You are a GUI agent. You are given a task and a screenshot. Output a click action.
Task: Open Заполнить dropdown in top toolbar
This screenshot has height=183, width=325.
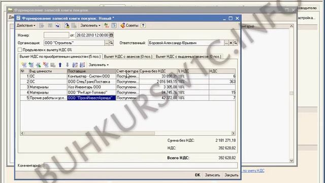(90, 25)
